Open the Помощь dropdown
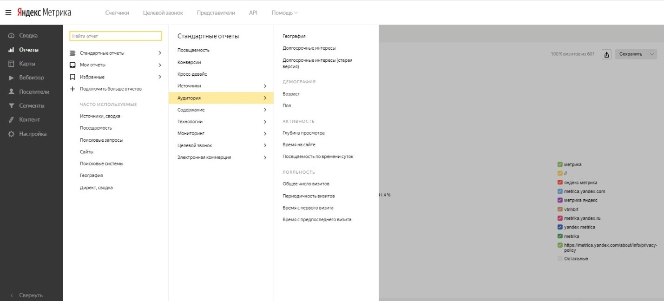Viewport: 664px width, 301px height. click(x=284, y=13)
